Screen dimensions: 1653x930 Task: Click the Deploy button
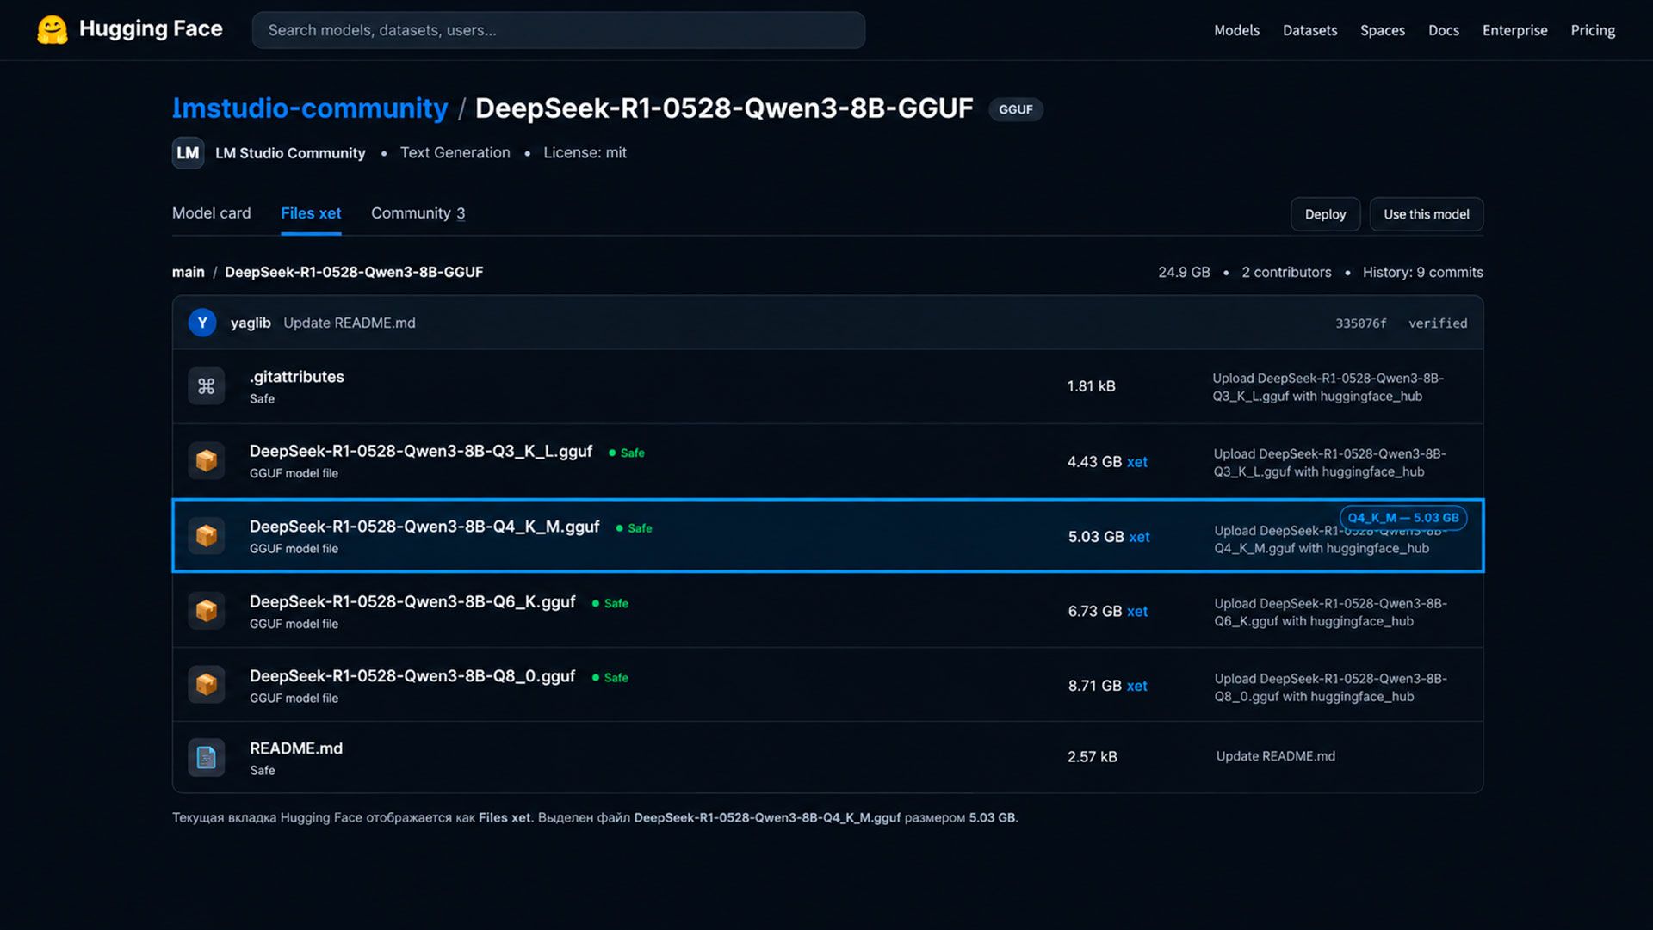point(1325,214)
